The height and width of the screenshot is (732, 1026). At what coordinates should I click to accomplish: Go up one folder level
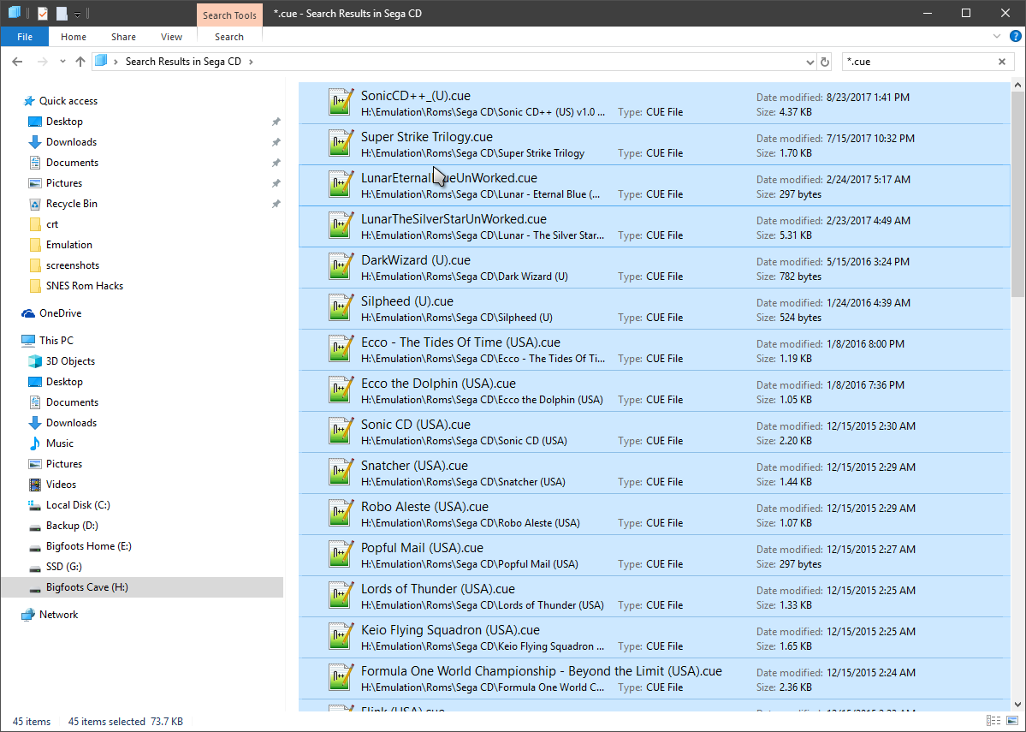[80, 62]
